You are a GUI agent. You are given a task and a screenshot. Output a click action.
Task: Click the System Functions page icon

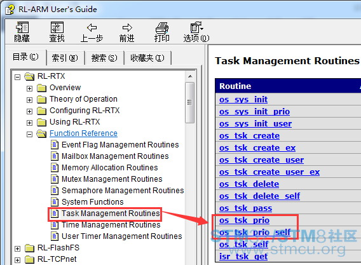coord(55,202)
